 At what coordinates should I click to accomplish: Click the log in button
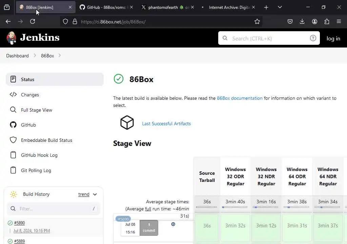click(x=333, y=38)
